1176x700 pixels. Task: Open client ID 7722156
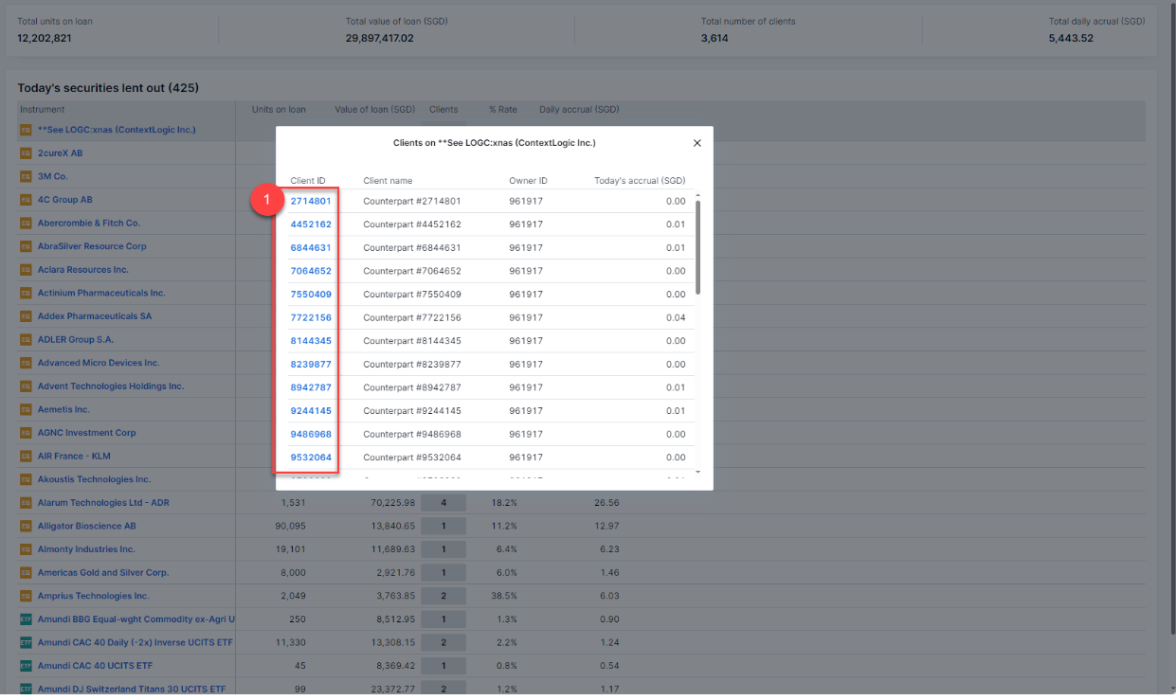pyautogui.click(x=311, y=317)
